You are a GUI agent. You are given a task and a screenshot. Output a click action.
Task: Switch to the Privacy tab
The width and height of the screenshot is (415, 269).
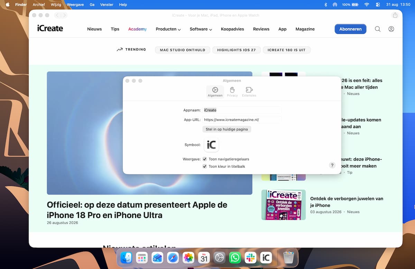point(232,92)
